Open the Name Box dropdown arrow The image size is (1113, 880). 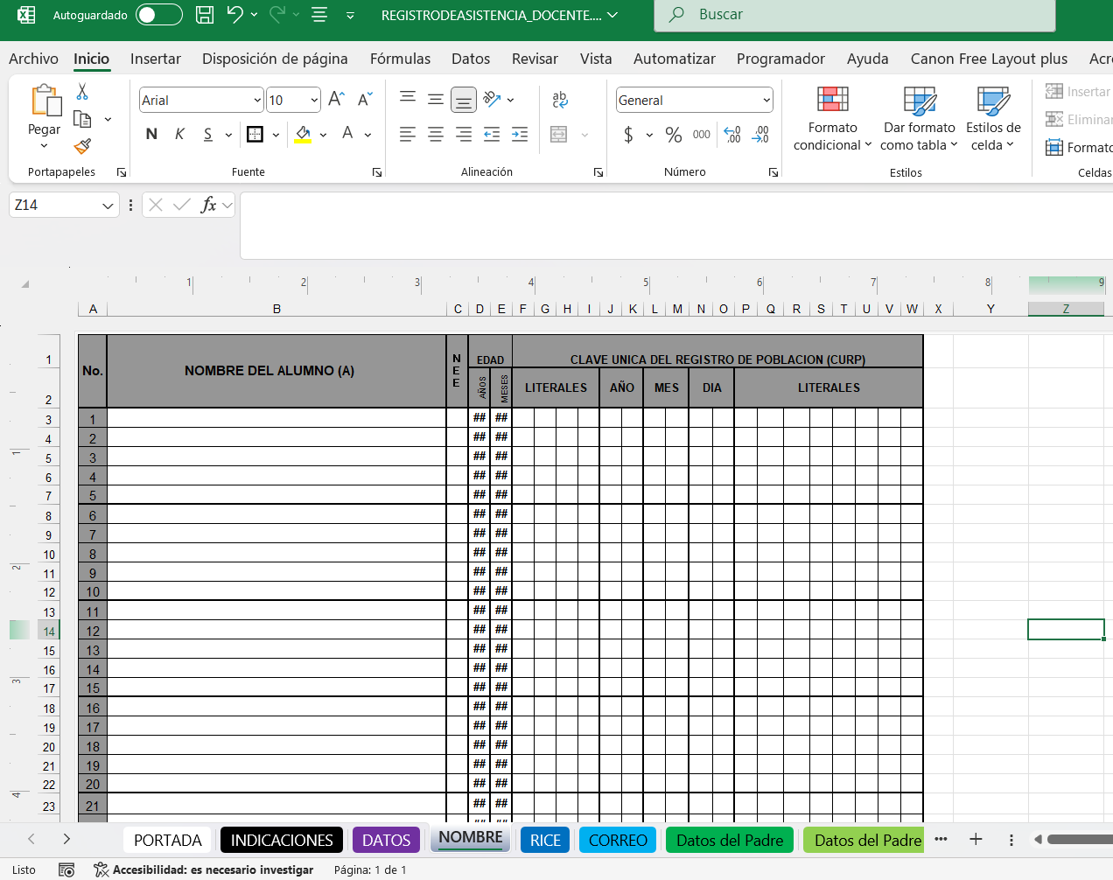pyautogui.click(x=108, y=206)
